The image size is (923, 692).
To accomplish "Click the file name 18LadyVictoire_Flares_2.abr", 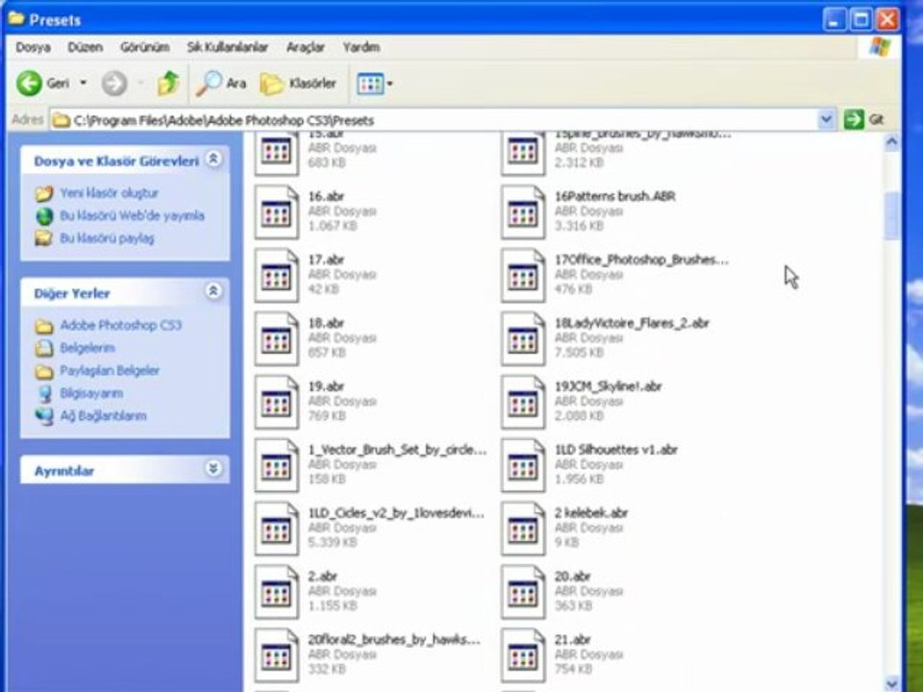I will 632,323.
